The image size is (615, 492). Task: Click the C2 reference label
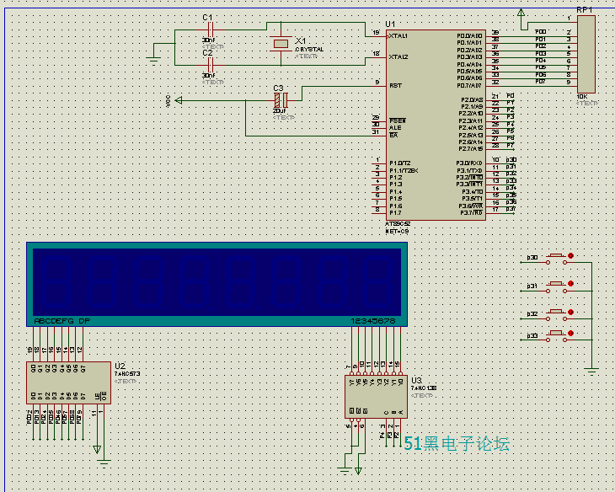[207, 52]
